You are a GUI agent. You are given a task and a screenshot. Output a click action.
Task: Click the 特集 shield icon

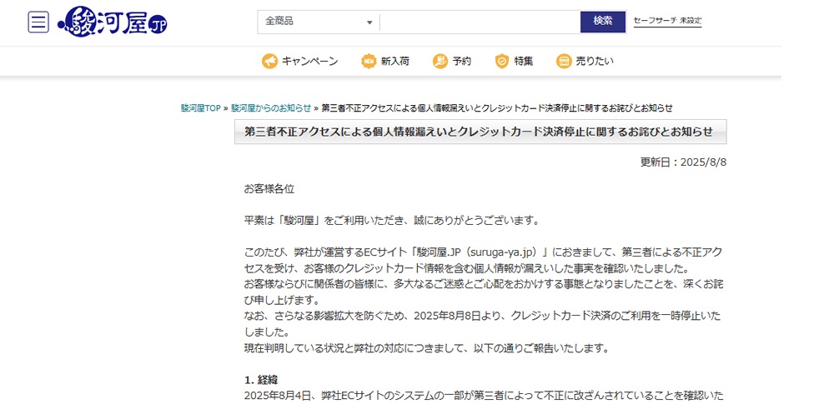click(x=502, y=61)
